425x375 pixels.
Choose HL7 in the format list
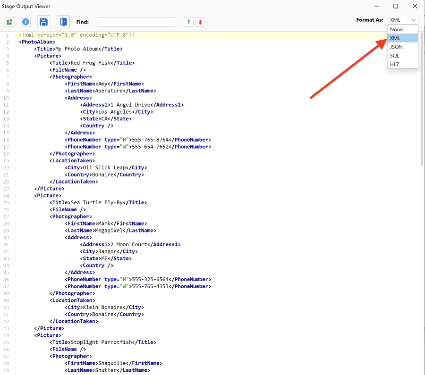402,64
